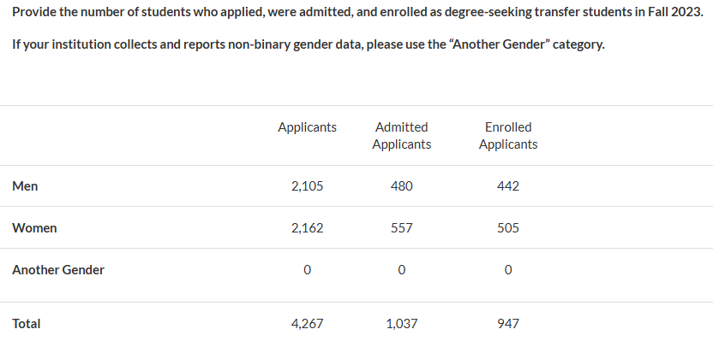Click the Another Gender row label
713x341 pixels.
[58, 270]
